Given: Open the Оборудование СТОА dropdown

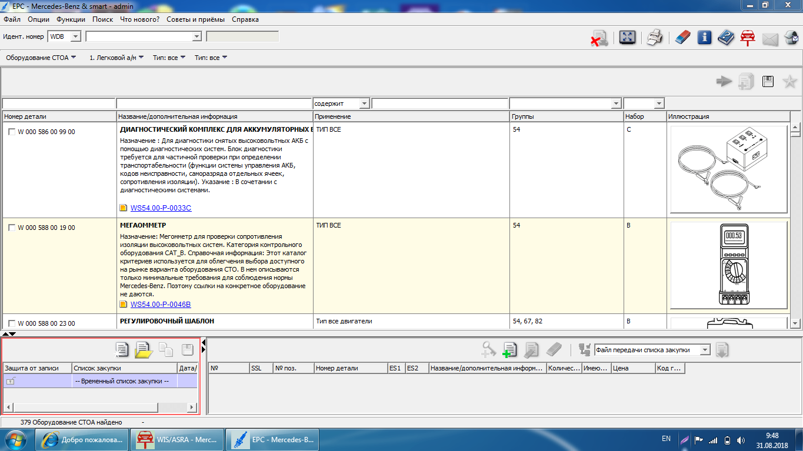Looking at the screenshot, I should [41, 58].
